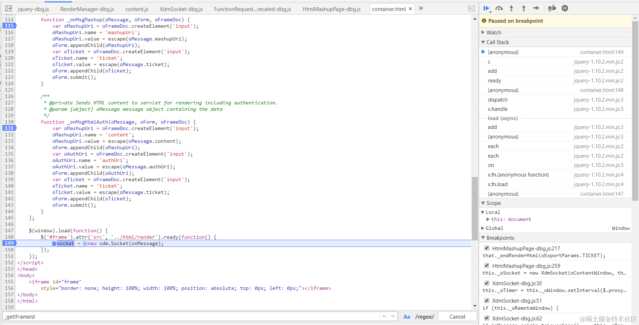Cancel the search bar

pyautogui.click(x=457, y=316)
